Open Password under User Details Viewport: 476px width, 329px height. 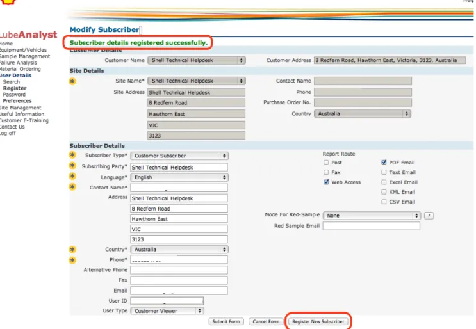14,95
